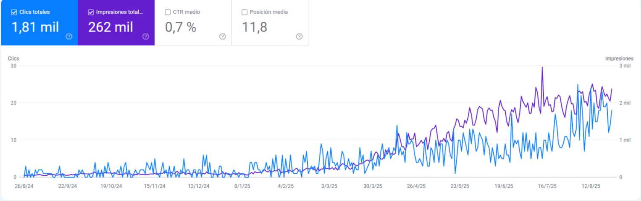Click the Impresiones axis title
641x201 pixels.
[619, 58]
